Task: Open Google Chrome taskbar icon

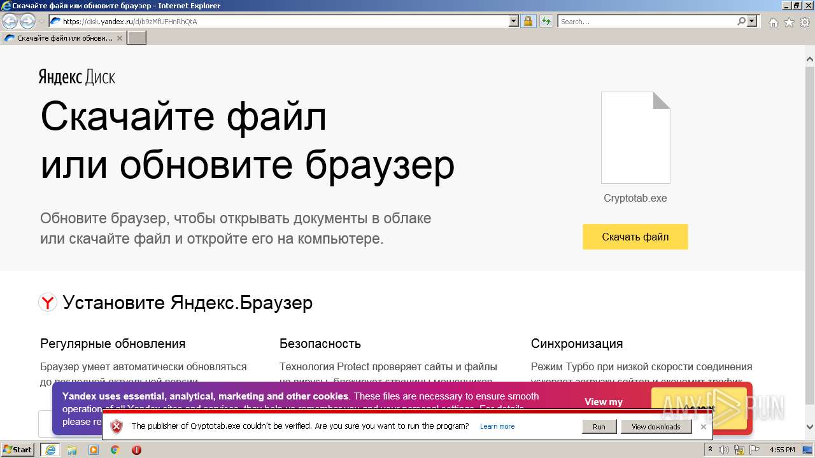Action: 115,450
